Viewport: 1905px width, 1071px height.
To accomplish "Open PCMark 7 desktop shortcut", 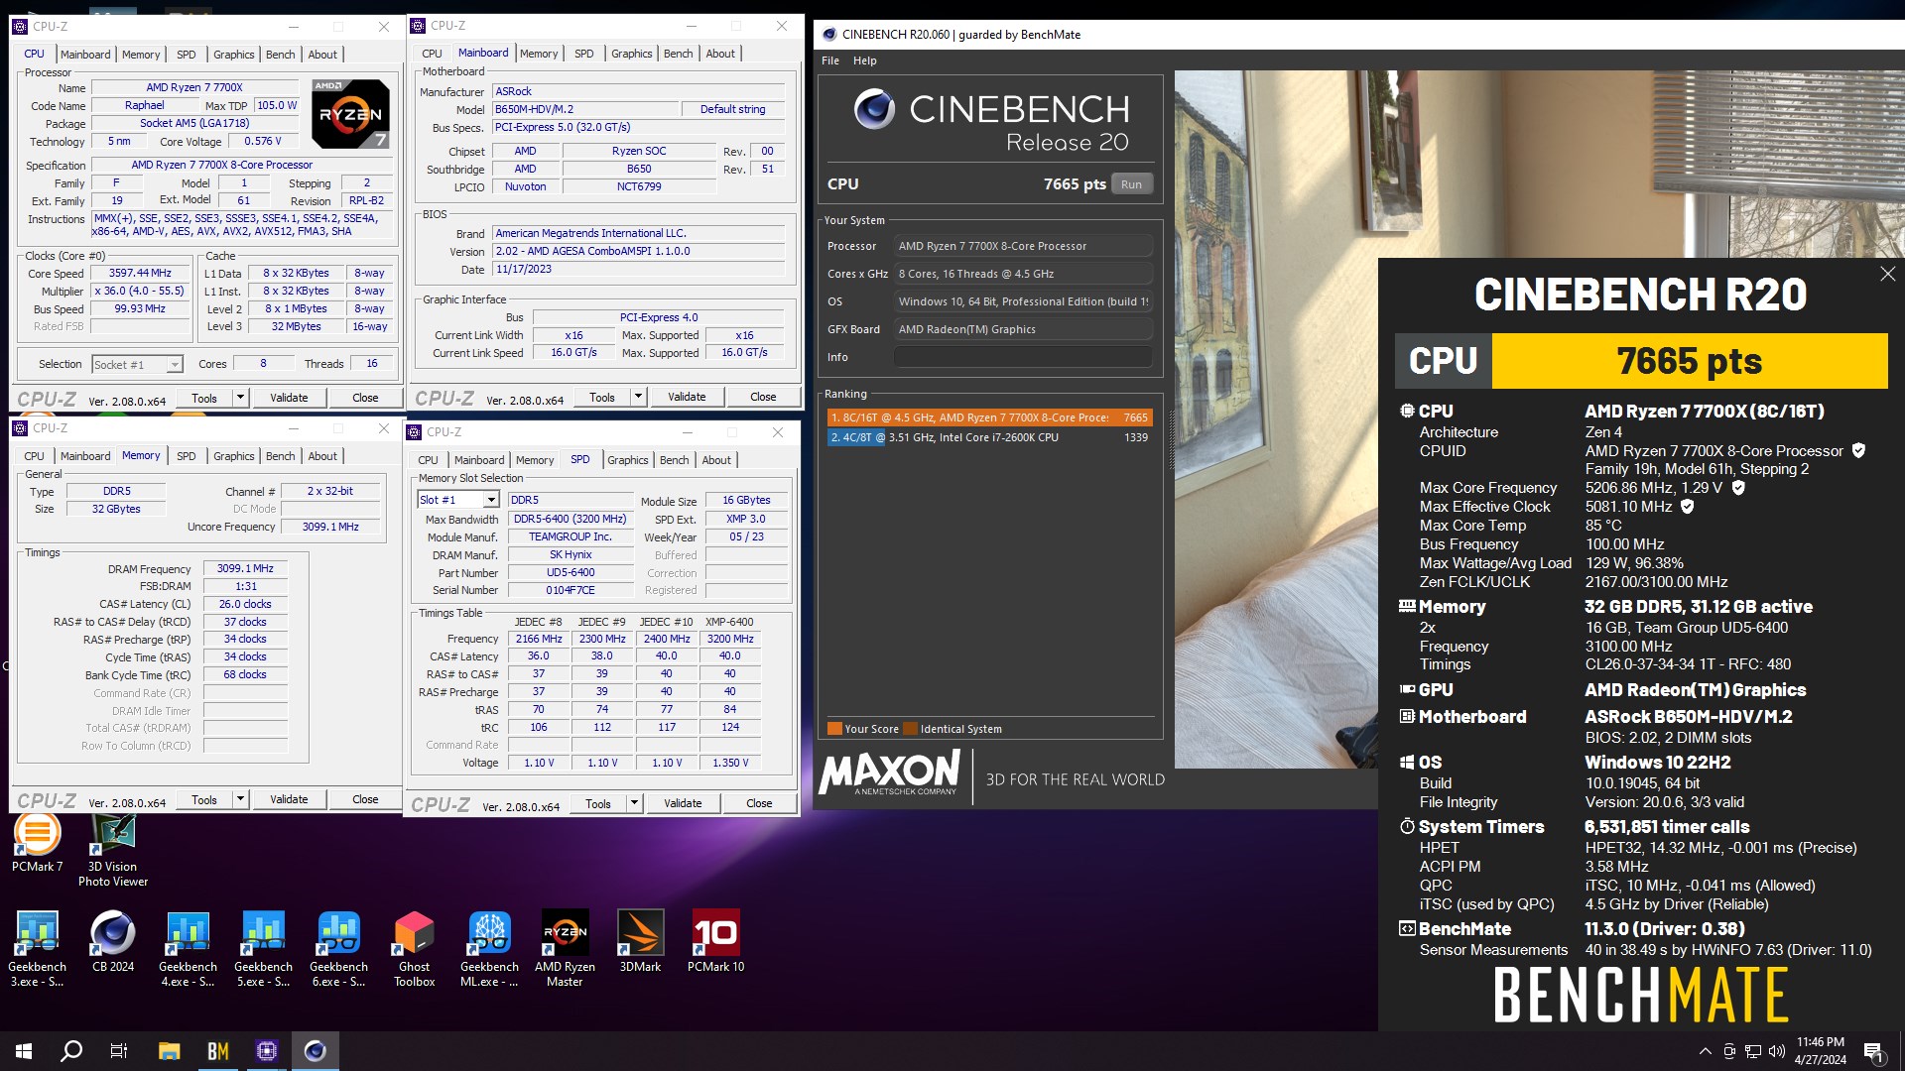I will pos(37,844).
